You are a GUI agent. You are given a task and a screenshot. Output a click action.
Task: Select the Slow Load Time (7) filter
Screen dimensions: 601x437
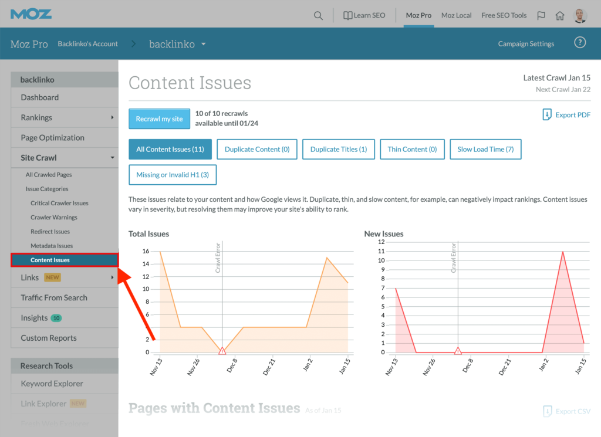tap(485, 150)
